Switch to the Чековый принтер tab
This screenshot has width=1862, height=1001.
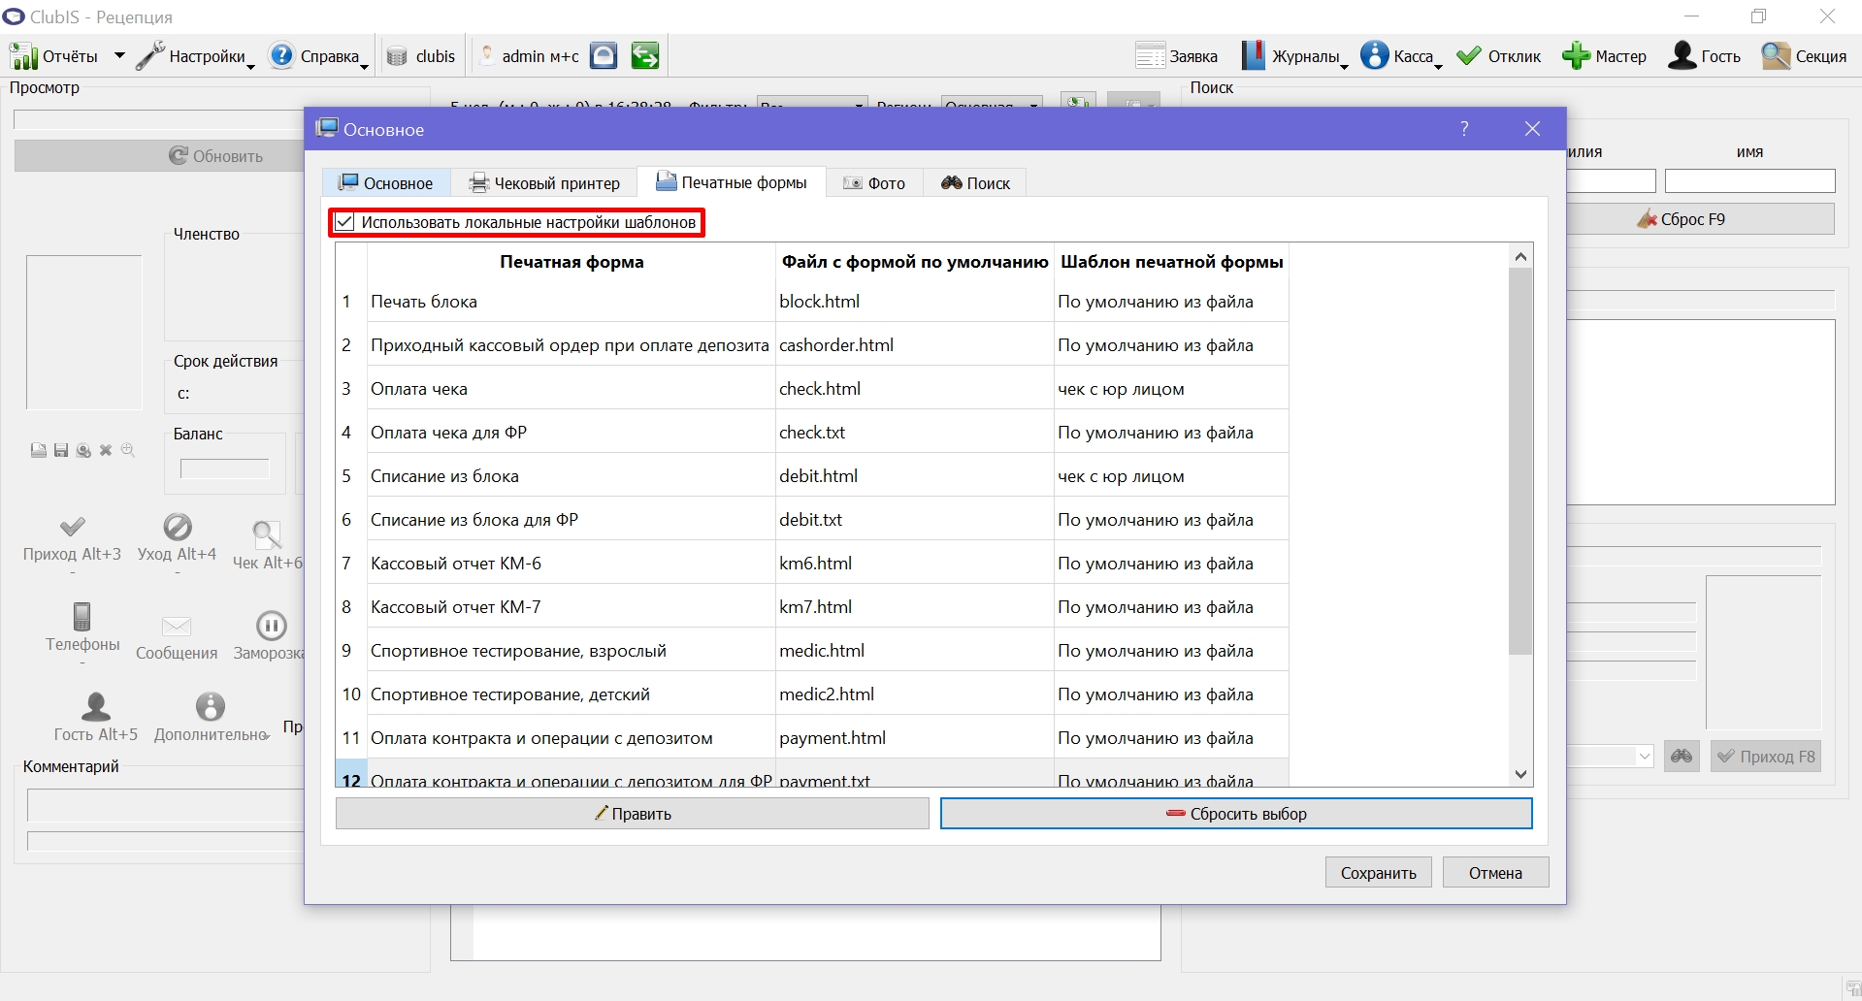[x=544, y=183]
